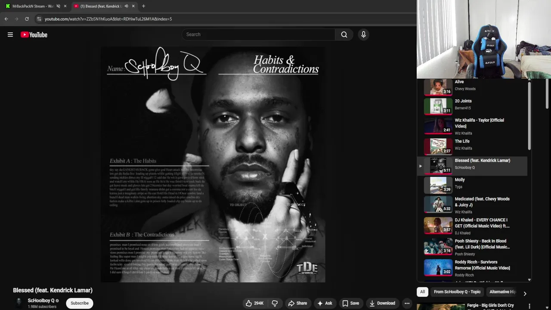Image resolution: width=551 pixels, height=310 pixels.
Task: Open Fergie - Big Girls Don't Cry video
Action: tap(490, 306)
